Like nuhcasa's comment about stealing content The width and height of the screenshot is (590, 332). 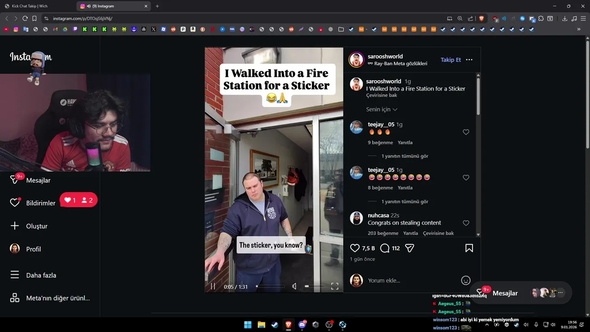tap(466, 223)
